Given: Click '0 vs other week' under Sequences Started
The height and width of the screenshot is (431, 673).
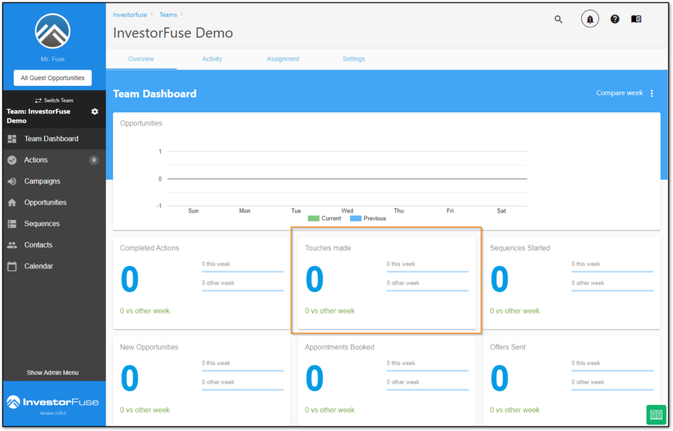Looking at the screenshot, I should click(x=515, y=311).
